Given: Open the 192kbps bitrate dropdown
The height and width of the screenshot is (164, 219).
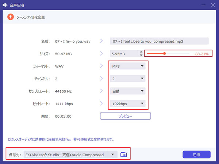Looking at the screenshot, I should point(128,104).
